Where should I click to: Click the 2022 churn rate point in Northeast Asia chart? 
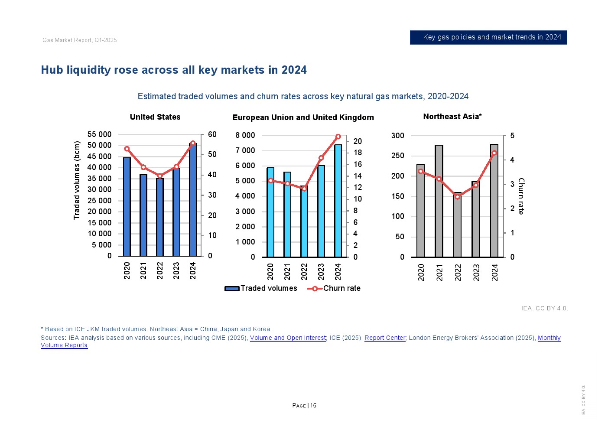click(458, 197)
